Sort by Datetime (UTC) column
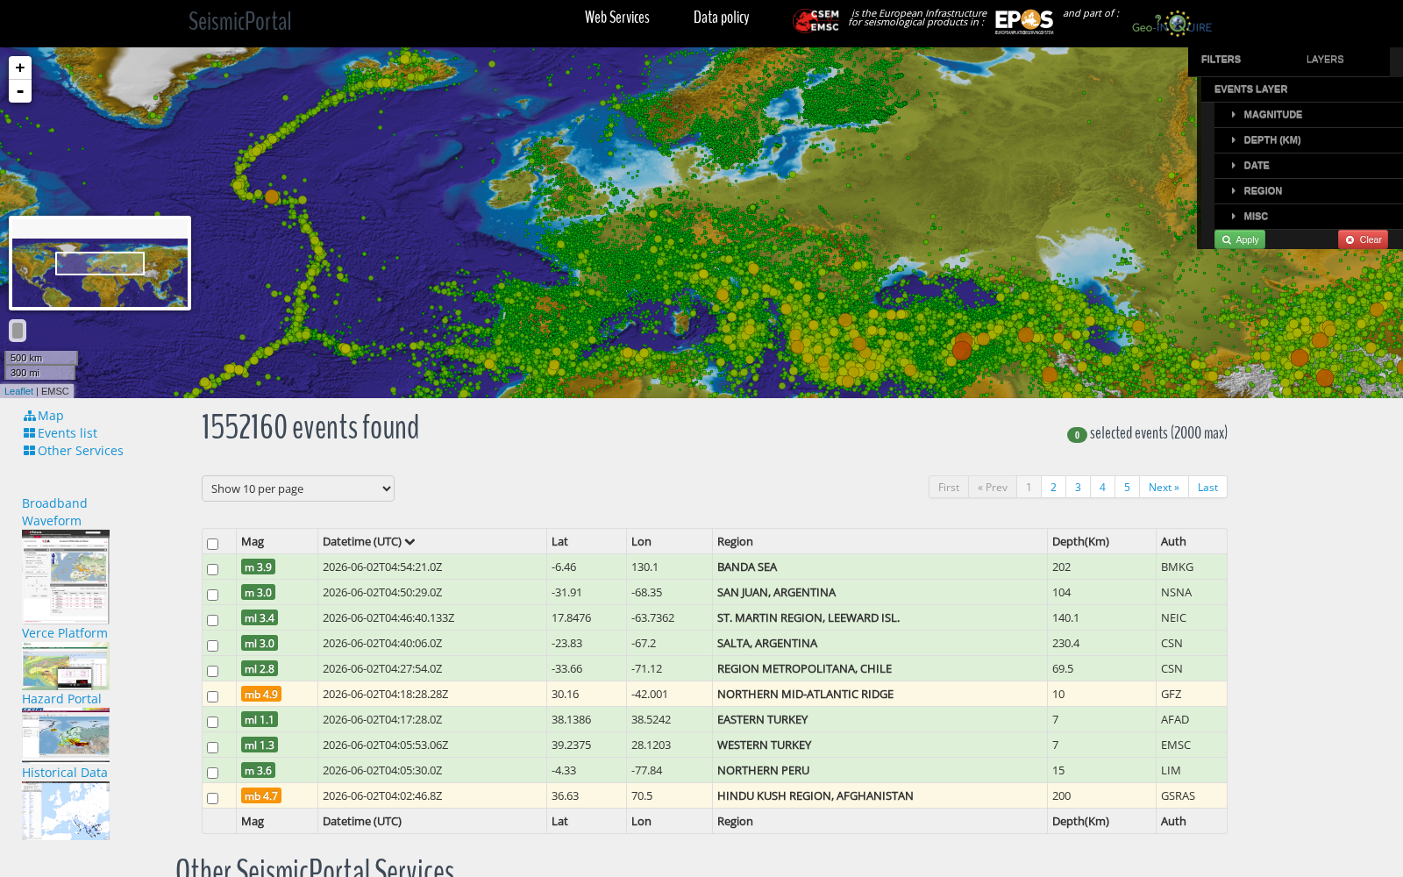This screenshot has height=877, width=1403. point(368,542)
